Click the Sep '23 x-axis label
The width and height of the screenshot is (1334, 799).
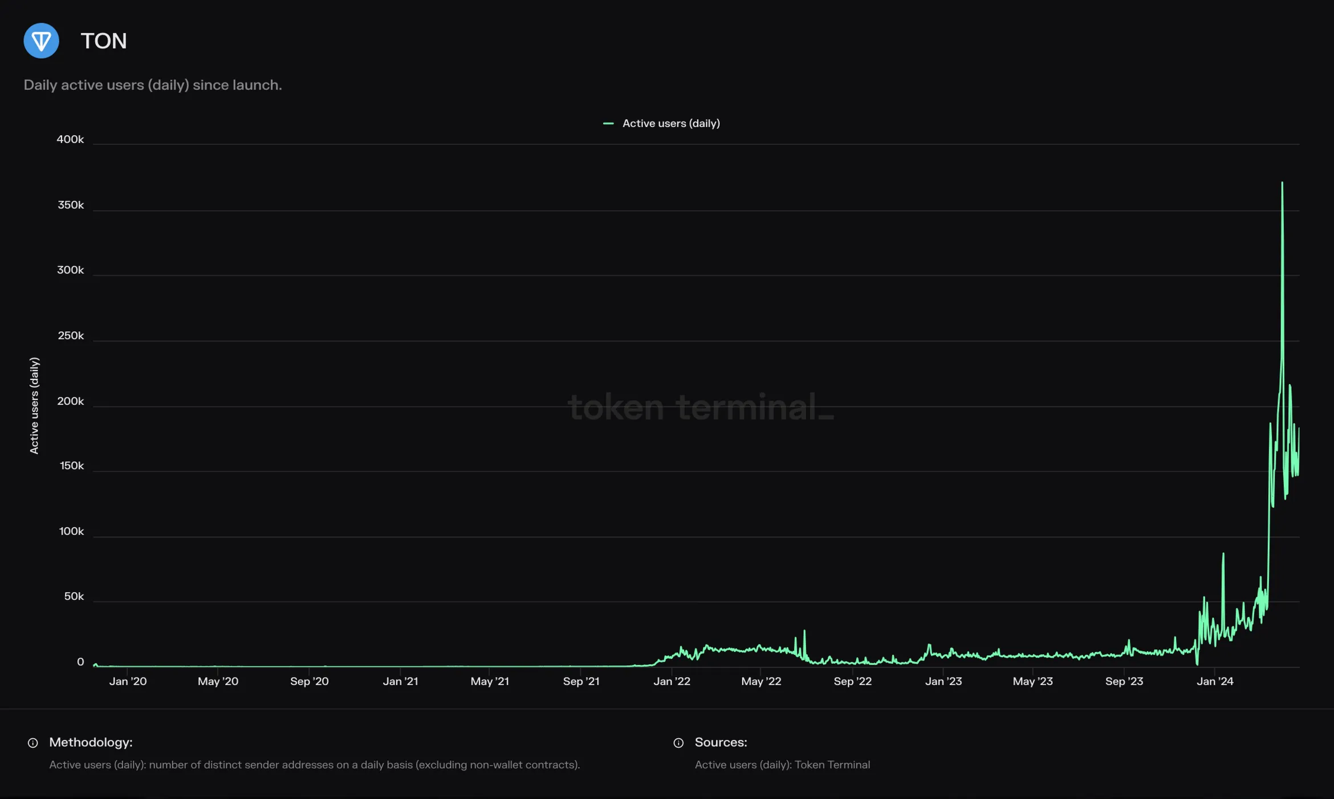pos(1124,681)
